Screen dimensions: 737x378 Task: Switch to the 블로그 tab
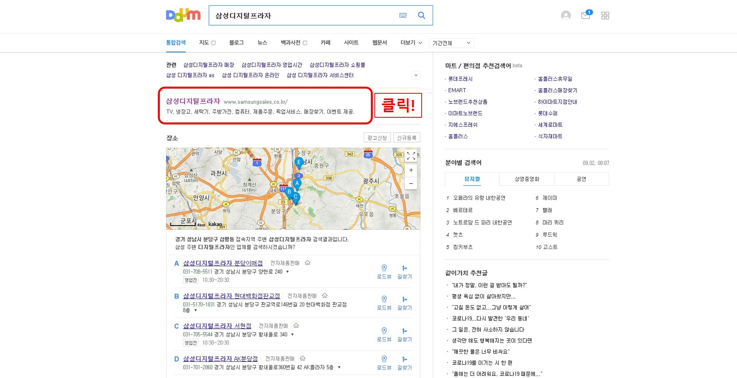click(x=236, y=43)
